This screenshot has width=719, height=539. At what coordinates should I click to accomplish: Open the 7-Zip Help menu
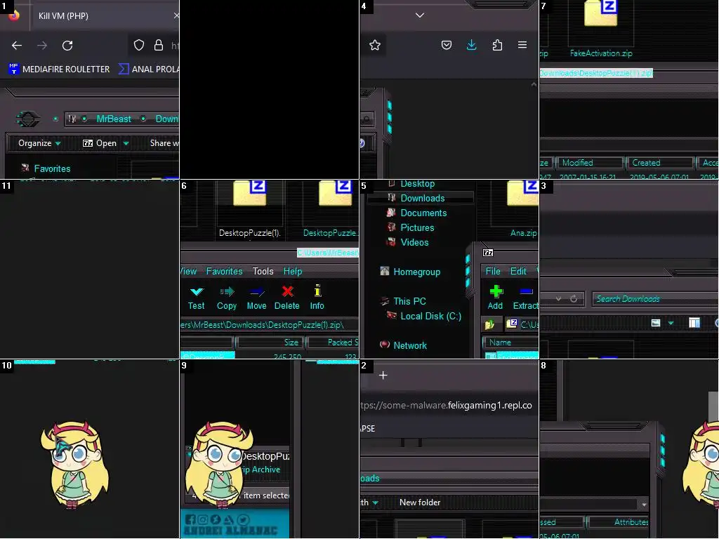pos(293,272)
